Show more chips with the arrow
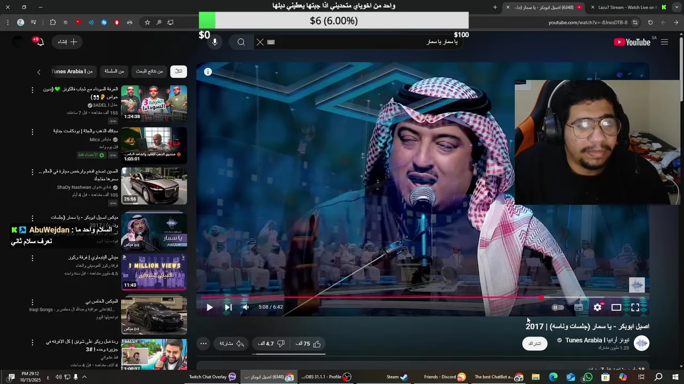 pos(38,72)
